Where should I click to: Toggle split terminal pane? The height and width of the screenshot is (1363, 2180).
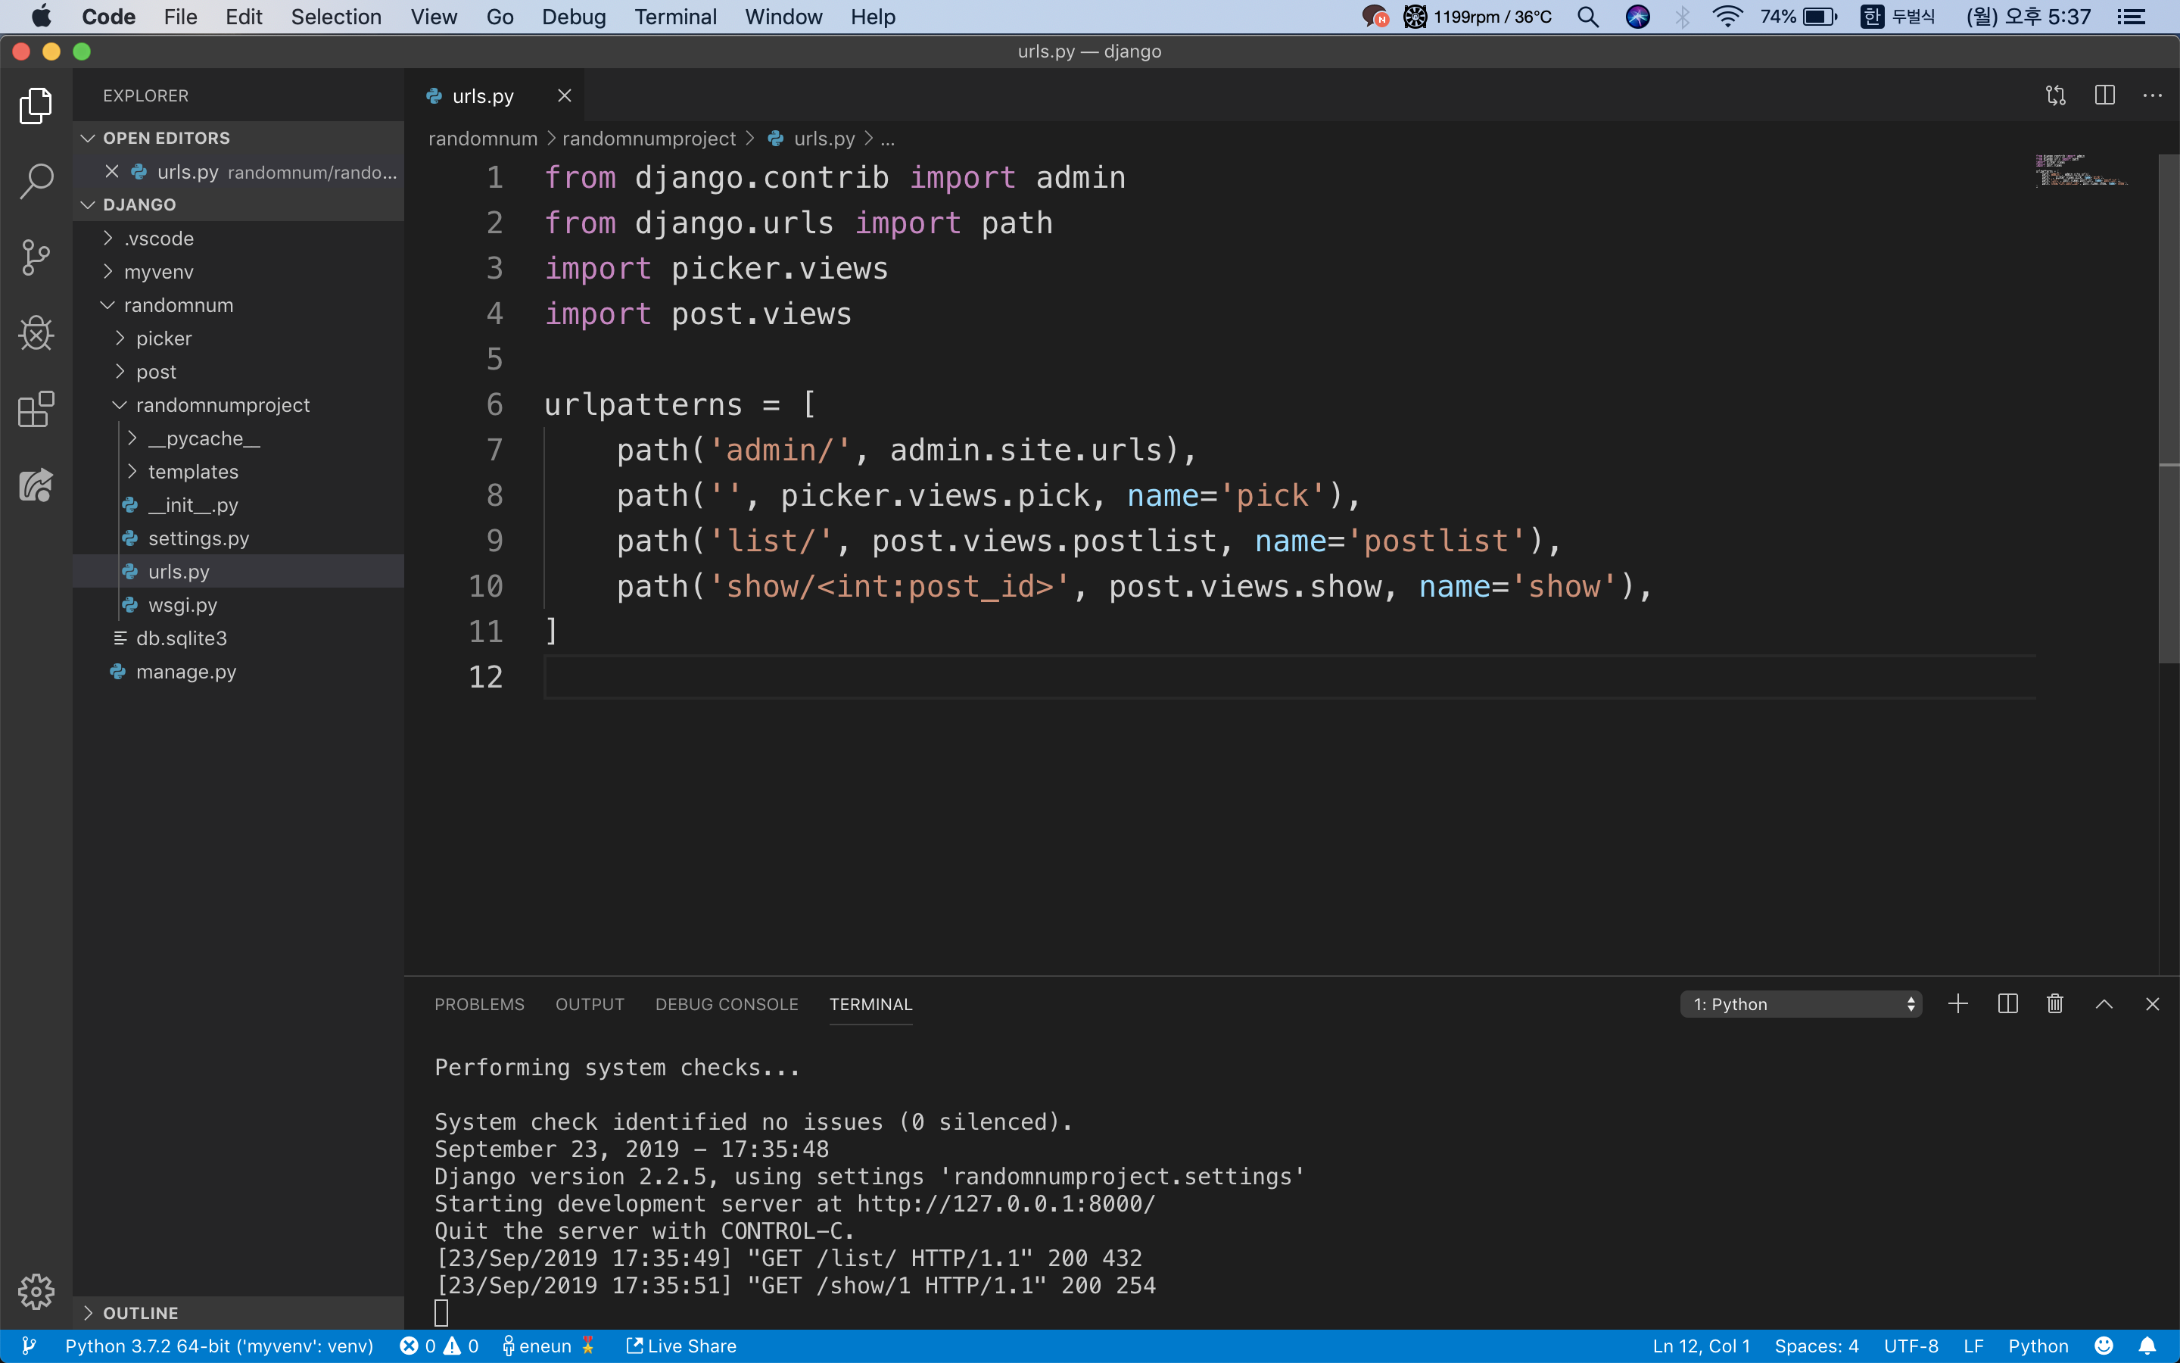2007,1004
